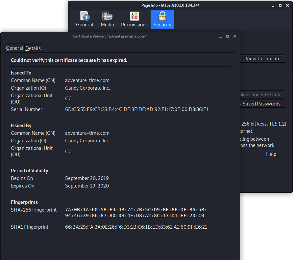Viewport: 293px width, 260px height.
Task: Click the SHA-256 fingerprint value
Action: pyautogui.click(x=135, y=213)
